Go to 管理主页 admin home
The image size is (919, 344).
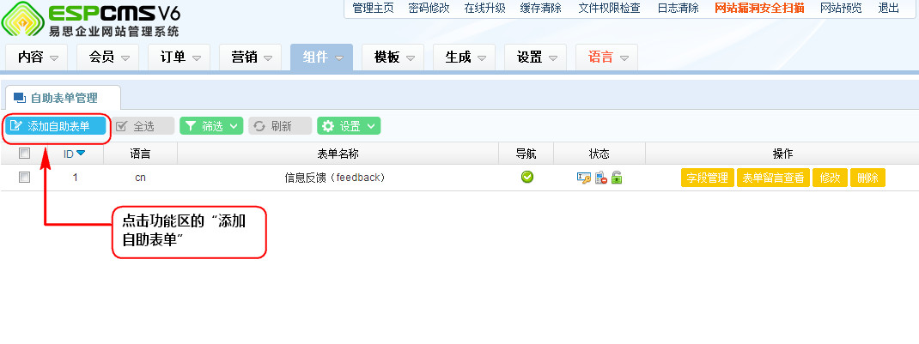(x=374, y=9)
